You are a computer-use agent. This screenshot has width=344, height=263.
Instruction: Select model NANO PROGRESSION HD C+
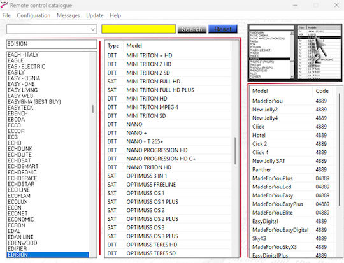[x=168, y=159]
